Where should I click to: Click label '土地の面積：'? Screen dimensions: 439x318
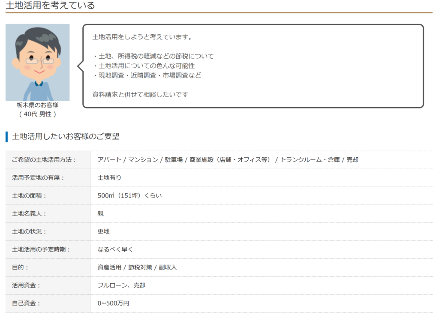[29, 196]
